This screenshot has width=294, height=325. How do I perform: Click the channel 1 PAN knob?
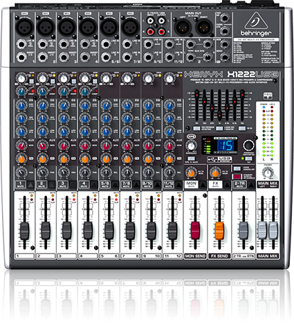pyautogui.click(x=21, y=173)
